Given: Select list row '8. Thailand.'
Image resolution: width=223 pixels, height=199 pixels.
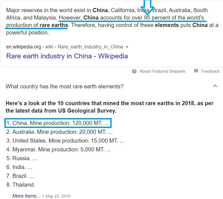Looking at the screenshot, I should (21, 185).
